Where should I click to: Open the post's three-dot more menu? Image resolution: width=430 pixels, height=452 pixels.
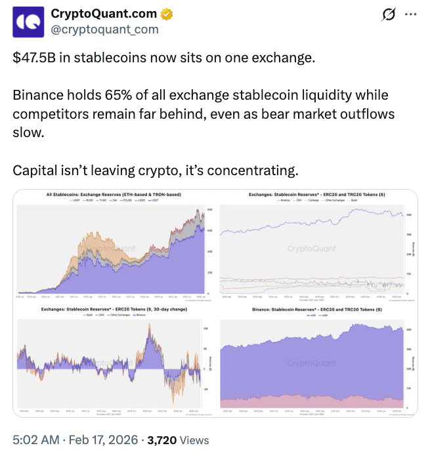point(410,14)
